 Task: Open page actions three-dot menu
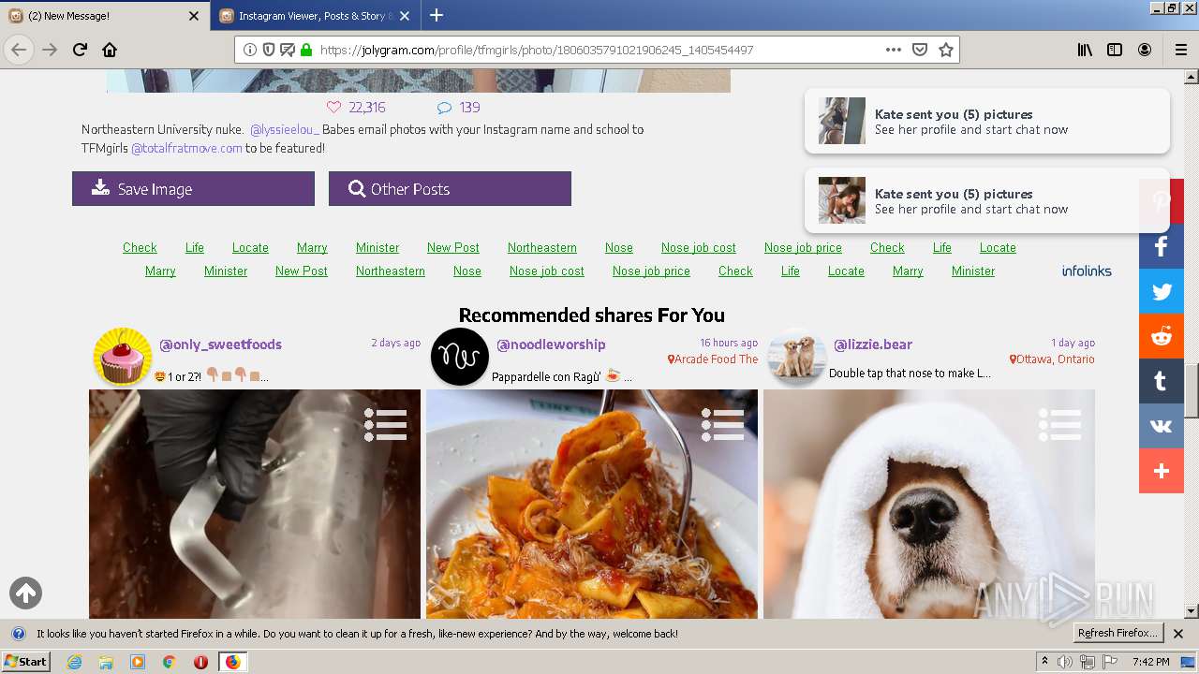[893, 50]
